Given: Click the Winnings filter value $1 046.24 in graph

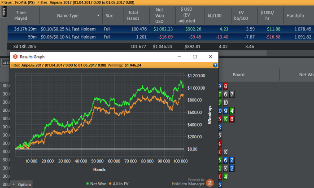Looking at the screenshot, I should click(133, 65).
